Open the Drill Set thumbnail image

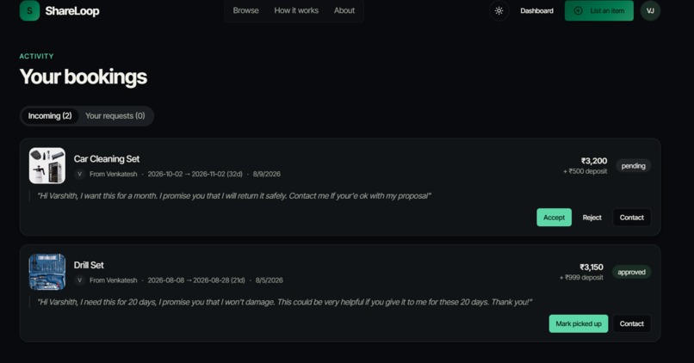(x=46, y=272)
